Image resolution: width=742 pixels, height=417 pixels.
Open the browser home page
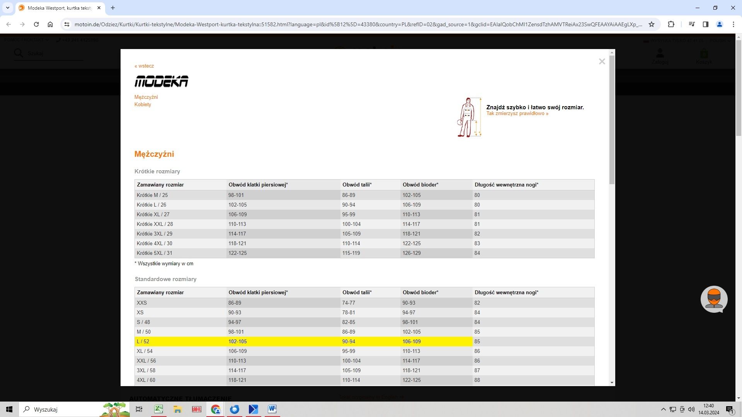tap(50, 24)
